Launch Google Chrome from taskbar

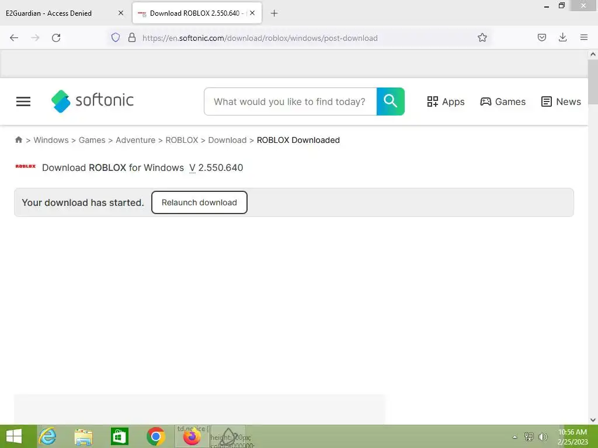155,436
